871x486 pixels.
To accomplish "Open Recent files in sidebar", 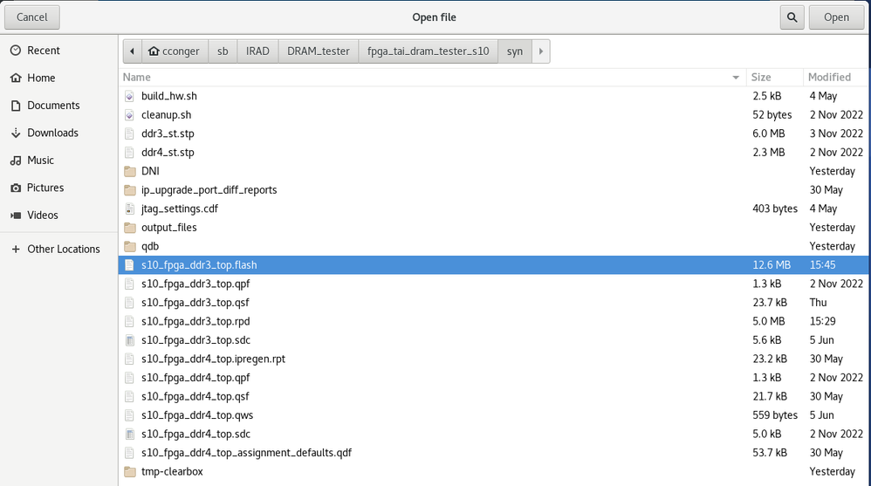I will [58, 51].
